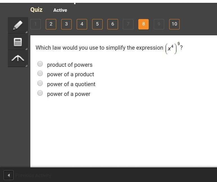This screenshot has height=182, width=217.
Task: Jump to question 3
Action: click(x=66, y=24)
